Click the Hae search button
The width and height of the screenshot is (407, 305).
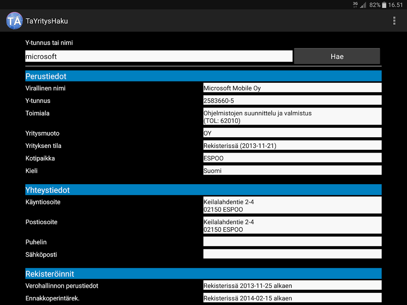pos(337,56)
